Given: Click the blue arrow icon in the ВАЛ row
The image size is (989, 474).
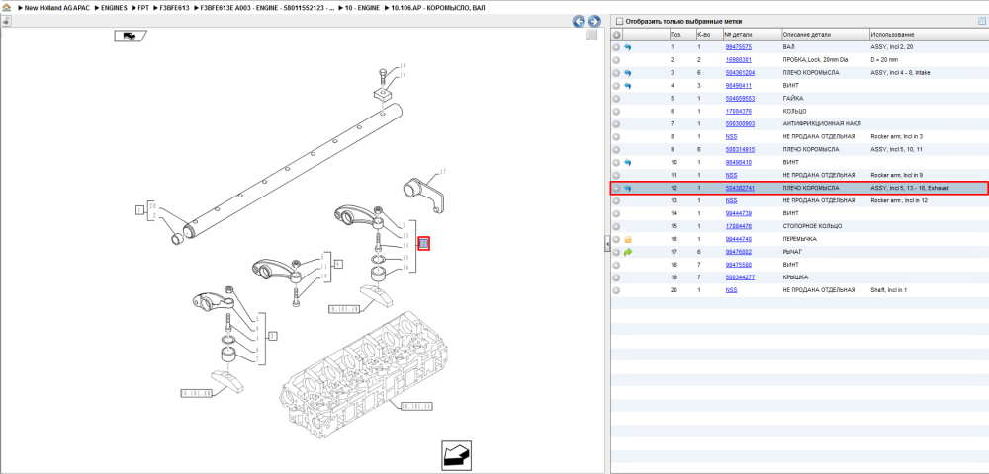Looking at the screenshot, I should (x=628, y=47).
